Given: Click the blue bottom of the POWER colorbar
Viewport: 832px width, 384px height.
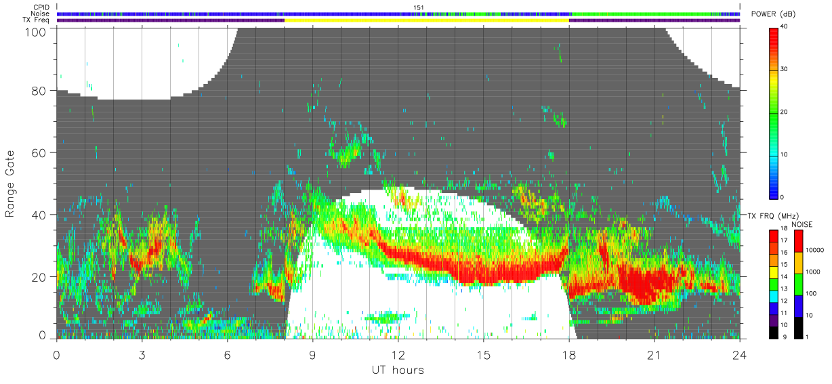Looking at the screenshot, I should [x=774, y=188].
